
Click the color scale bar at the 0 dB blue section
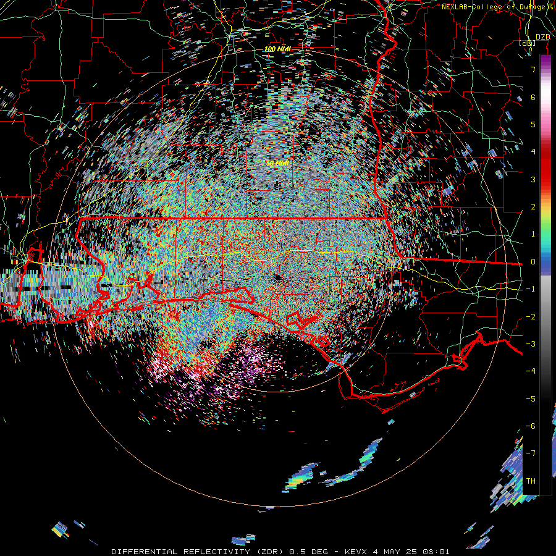coord(545,262)
